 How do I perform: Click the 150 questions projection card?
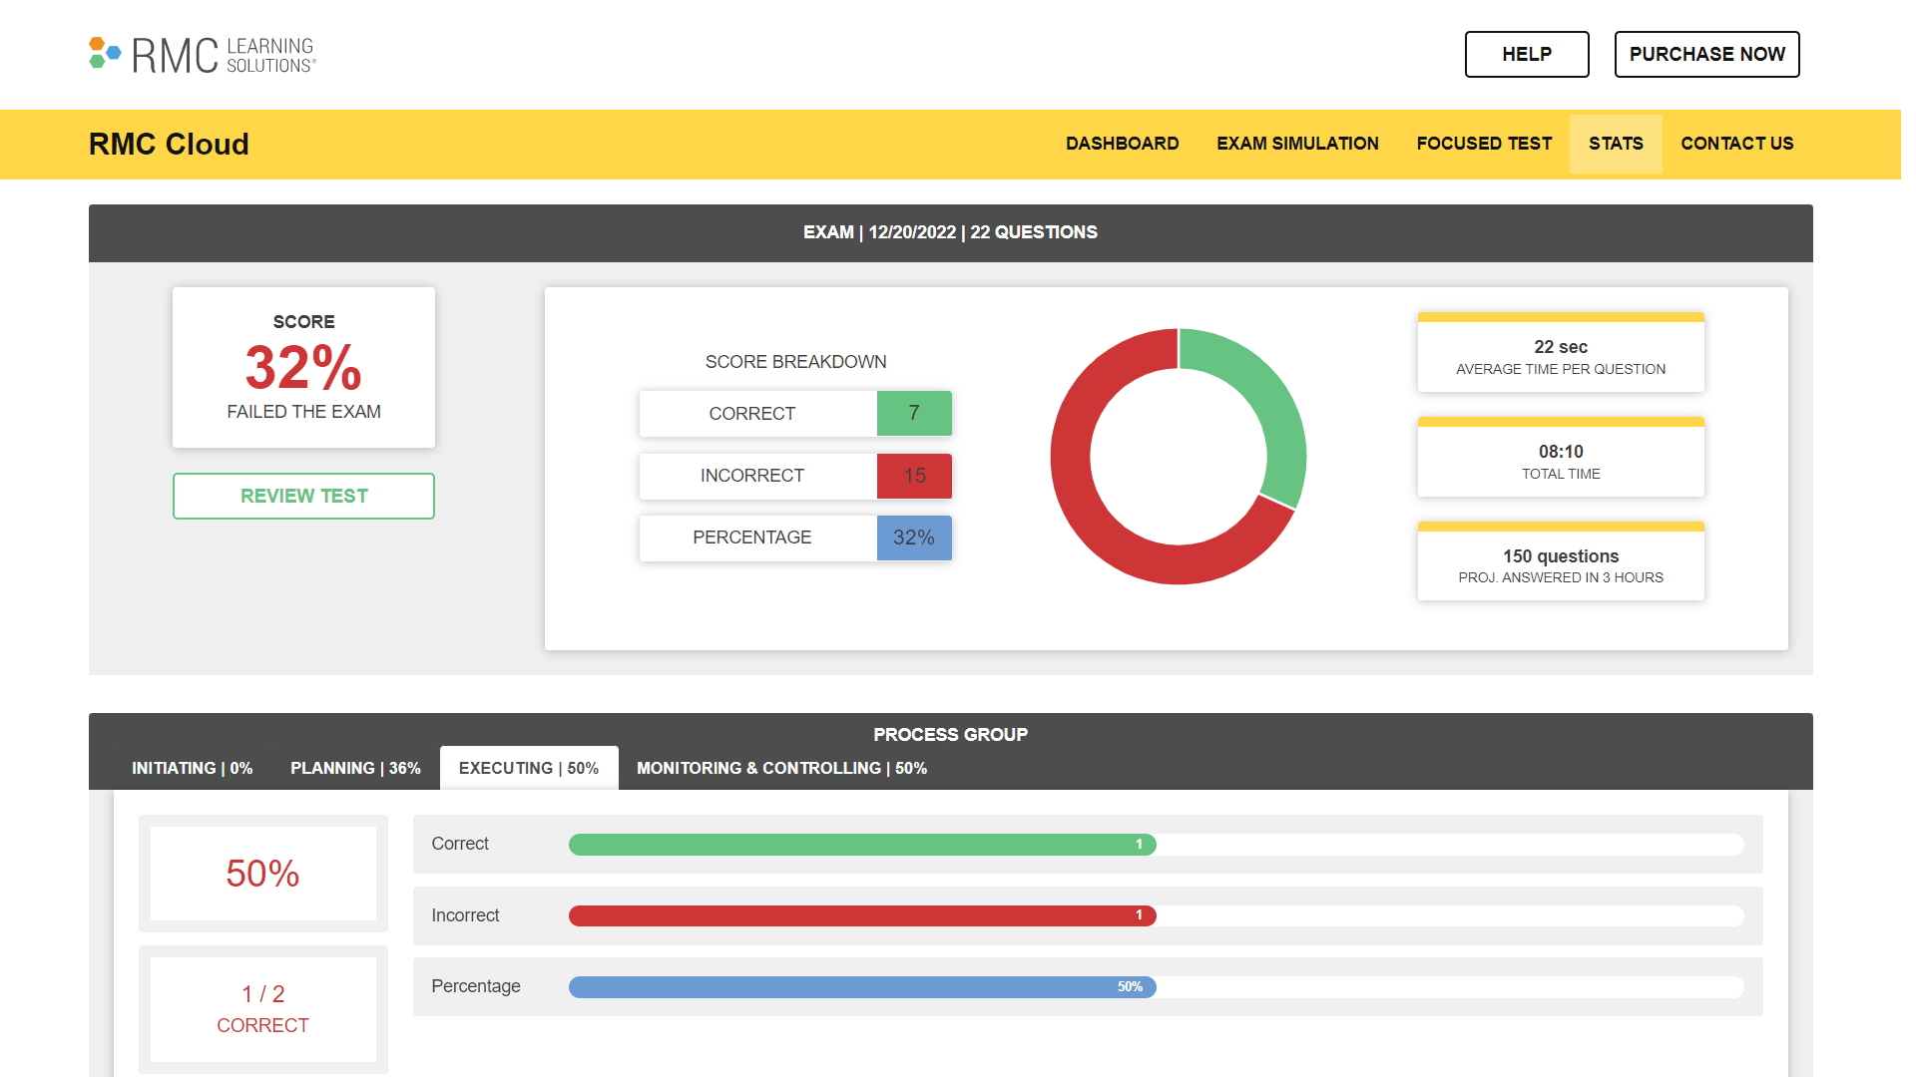click(1561, 561)
